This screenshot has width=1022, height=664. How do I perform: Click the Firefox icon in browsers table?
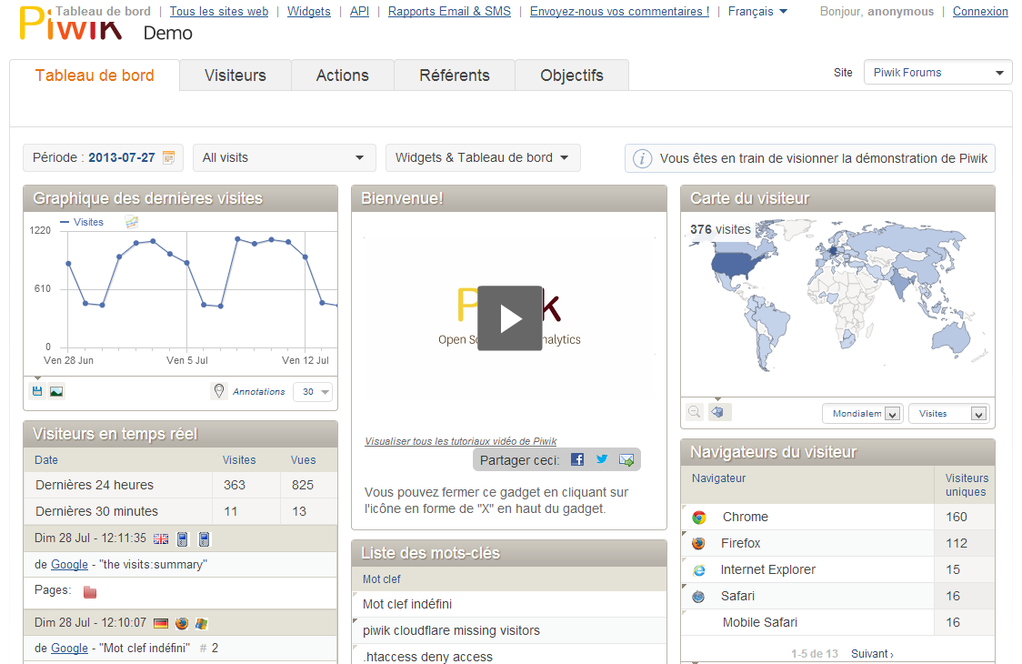click(698, 543)
